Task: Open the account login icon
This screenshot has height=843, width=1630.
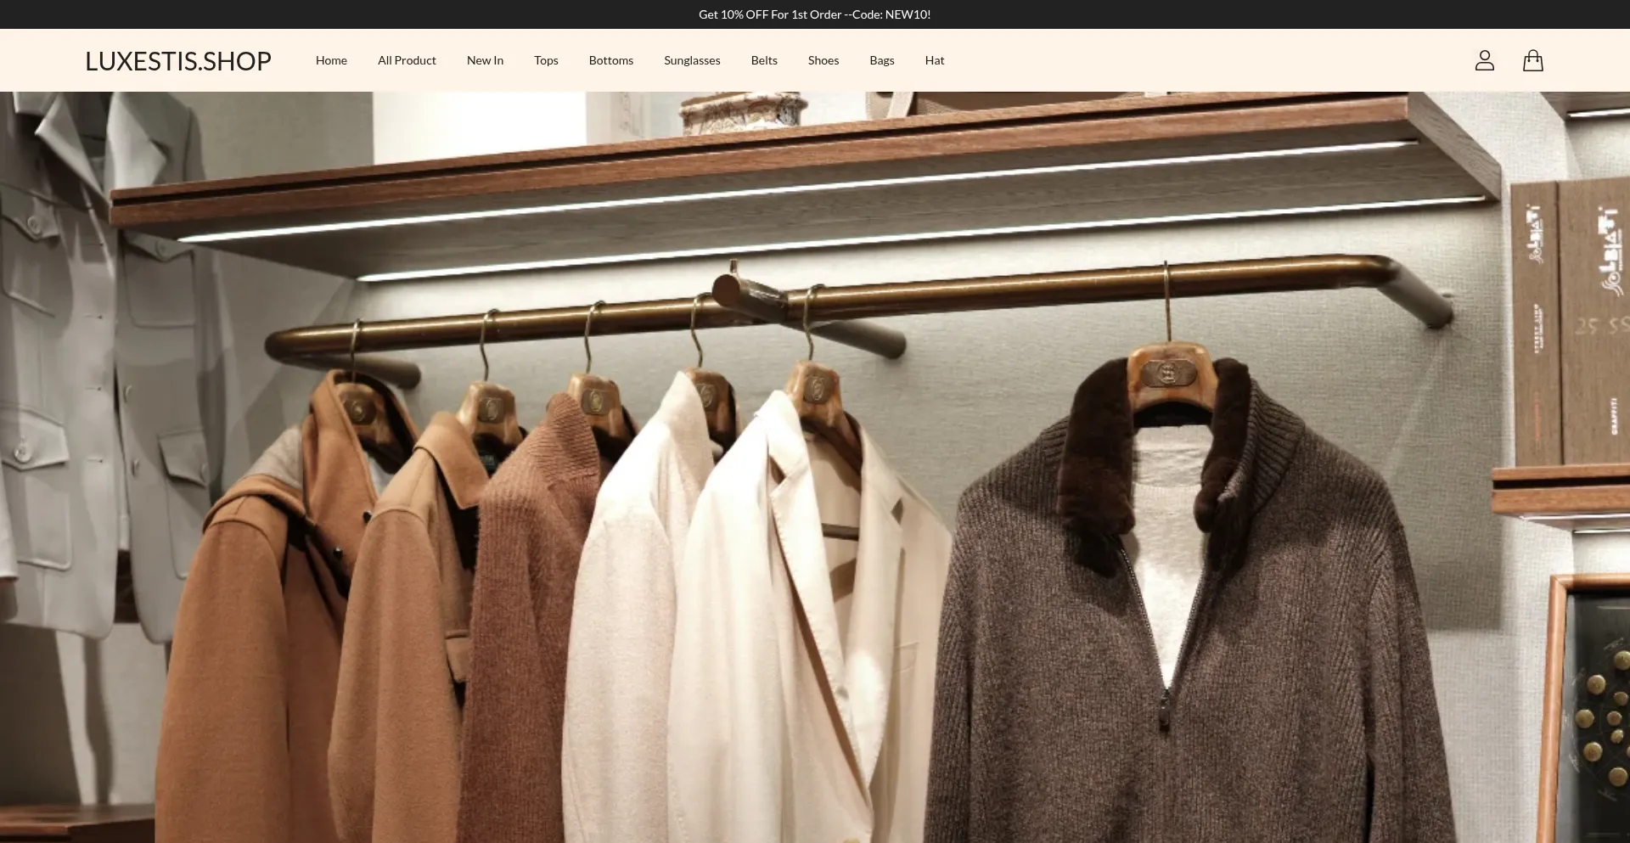Action: point(1485,59)
